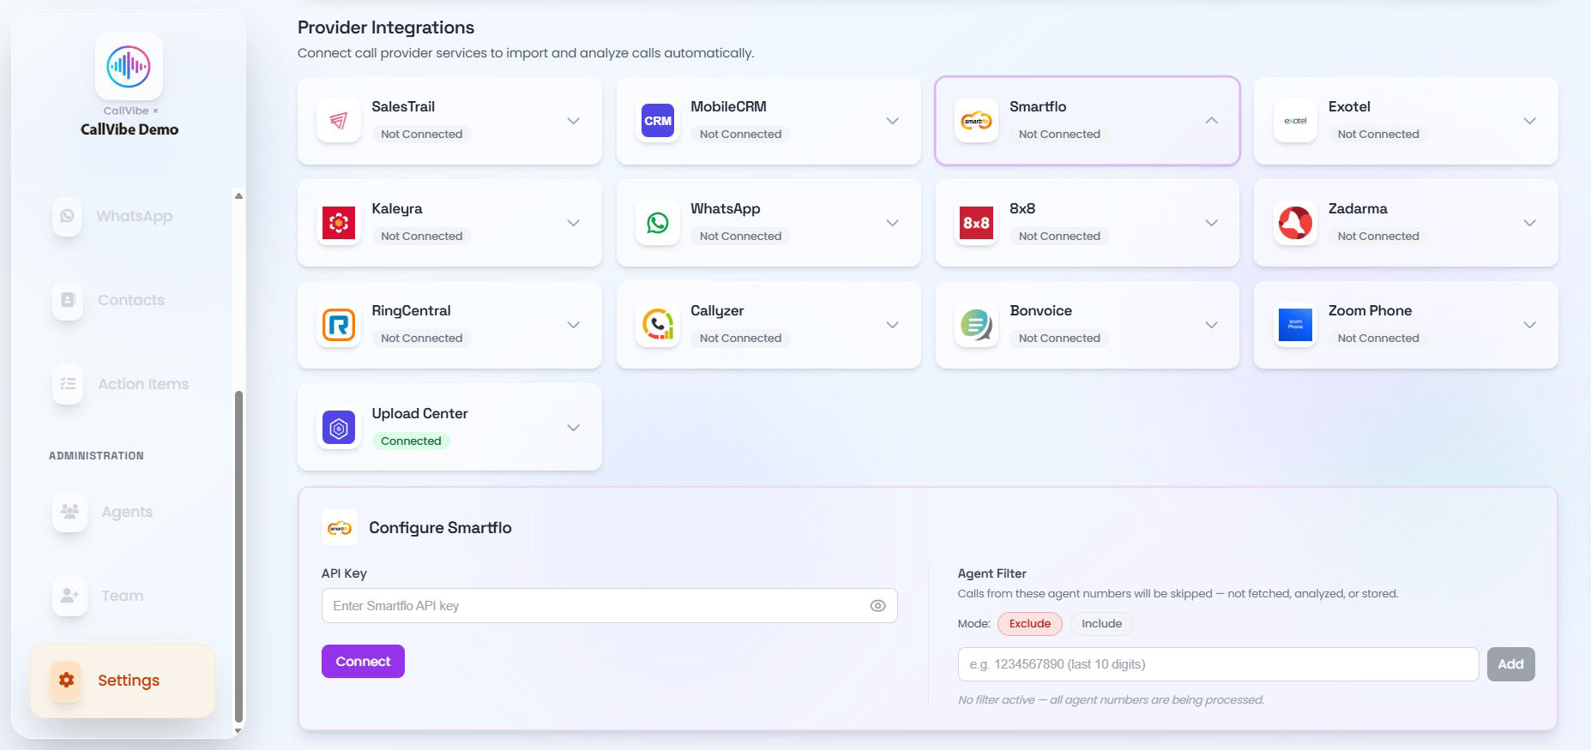Click the Exotel provider logo

1295,121
